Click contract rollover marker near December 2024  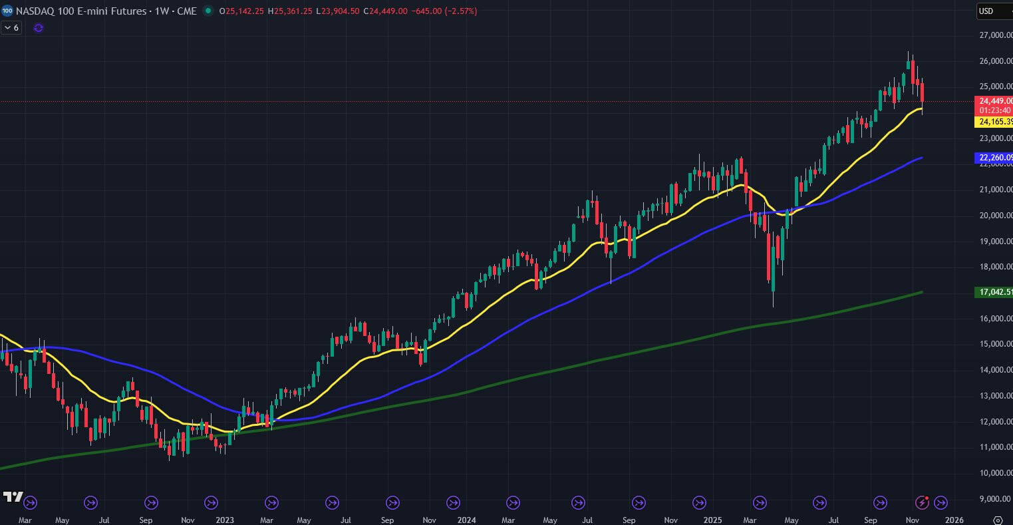(x=699, y=502)
